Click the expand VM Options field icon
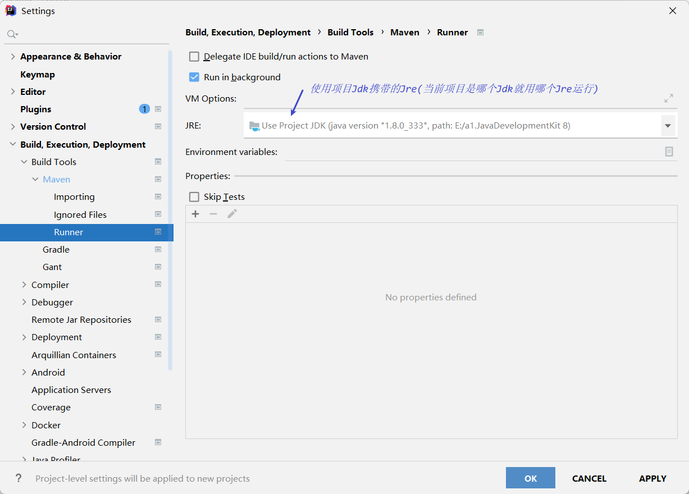This screenshot has width=689, height=494. point(668,99)
